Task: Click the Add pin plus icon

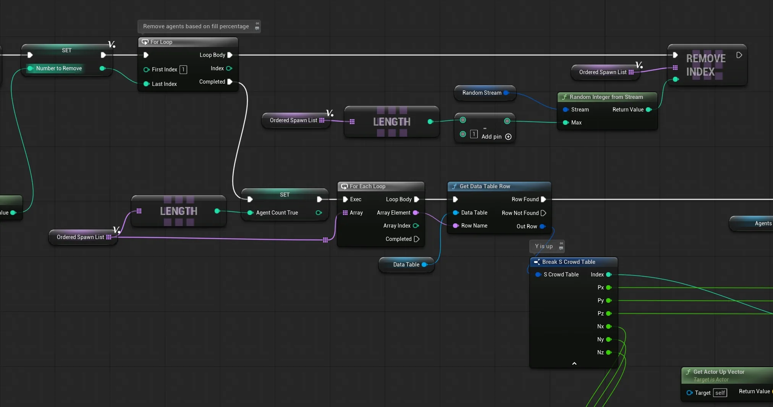Action: click(x=508, y=137)
